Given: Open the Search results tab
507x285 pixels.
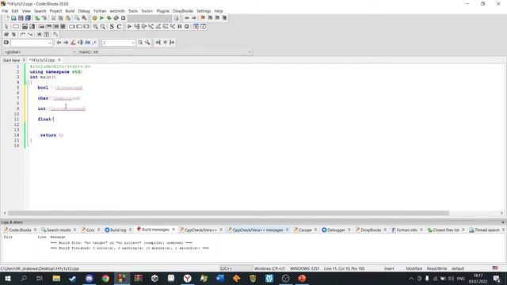Looking at the screenshot, I should 59,230.
